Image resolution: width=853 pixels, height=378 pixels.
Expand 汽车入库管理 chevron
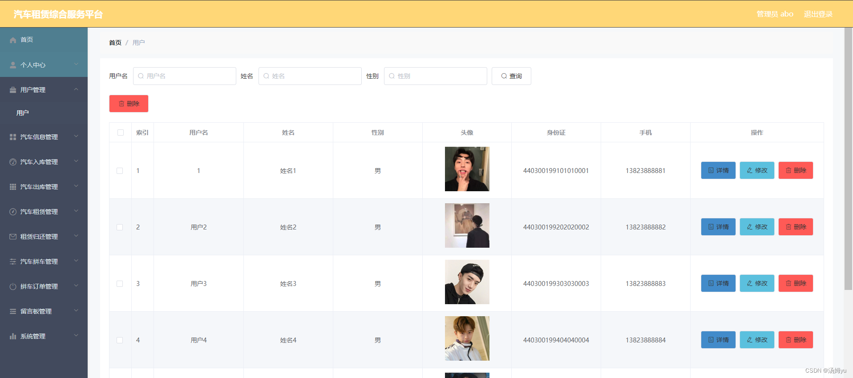(76, 161)
